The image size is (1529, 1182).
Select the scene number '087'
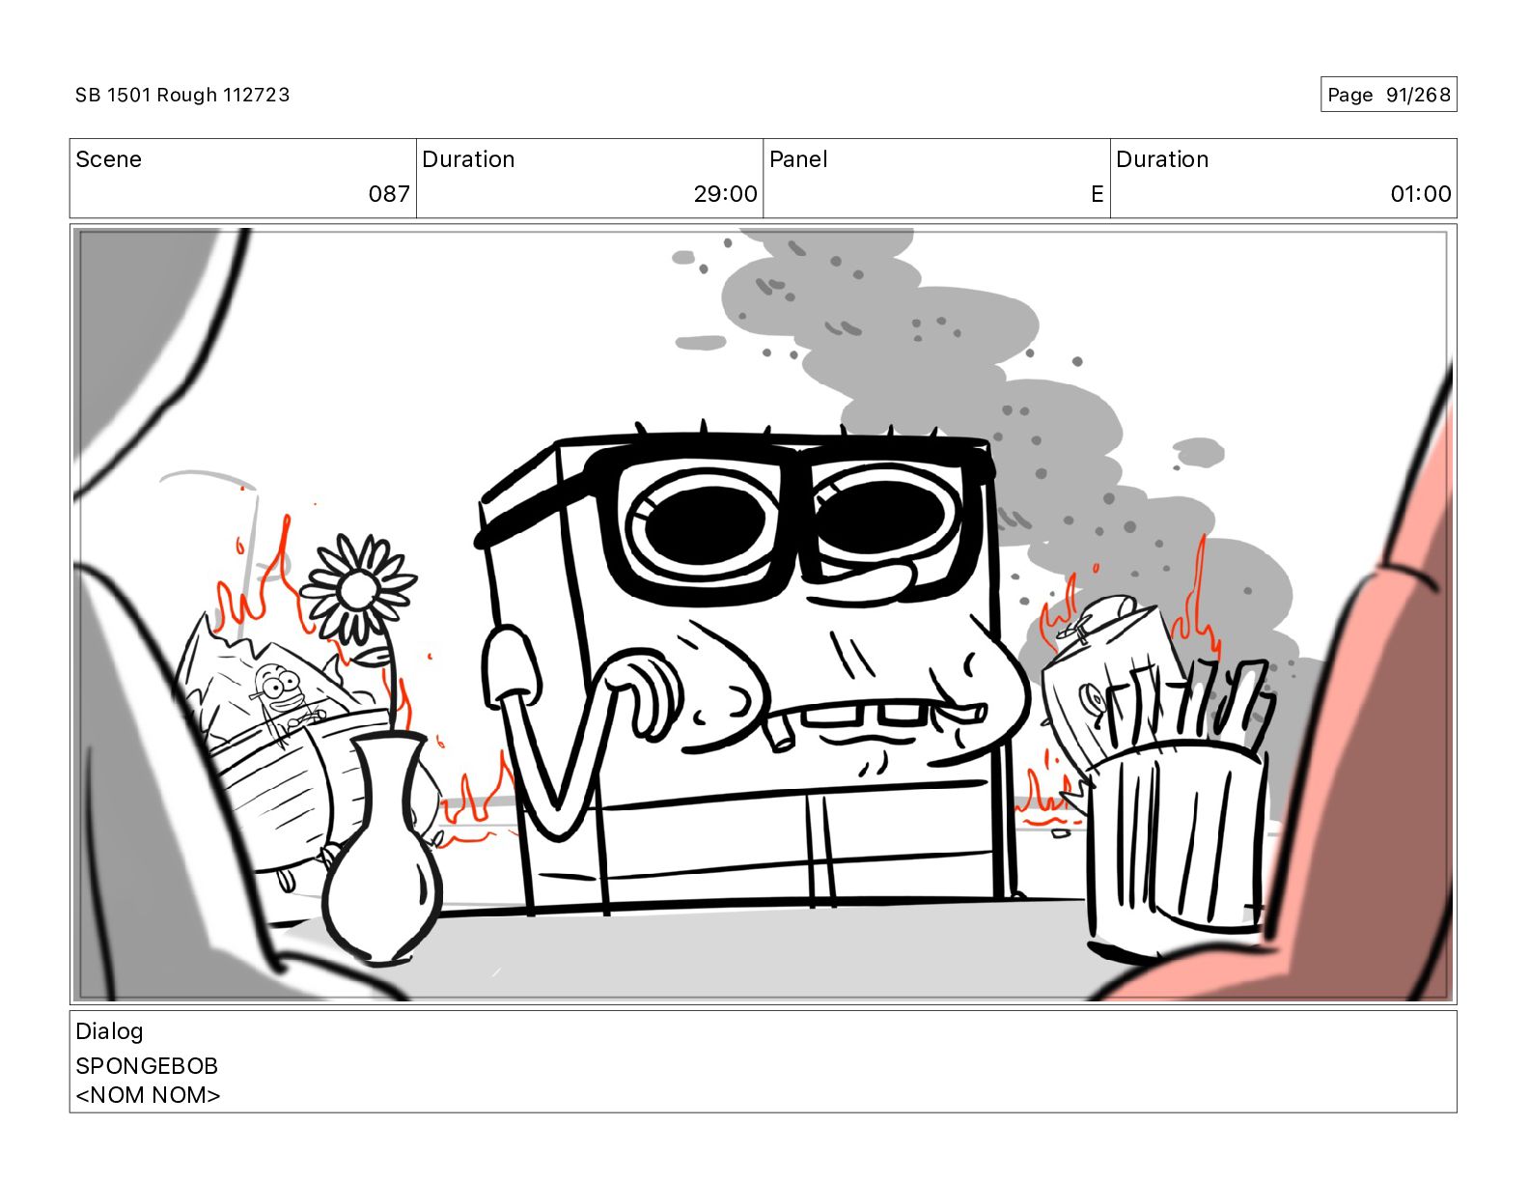(389, 194)
